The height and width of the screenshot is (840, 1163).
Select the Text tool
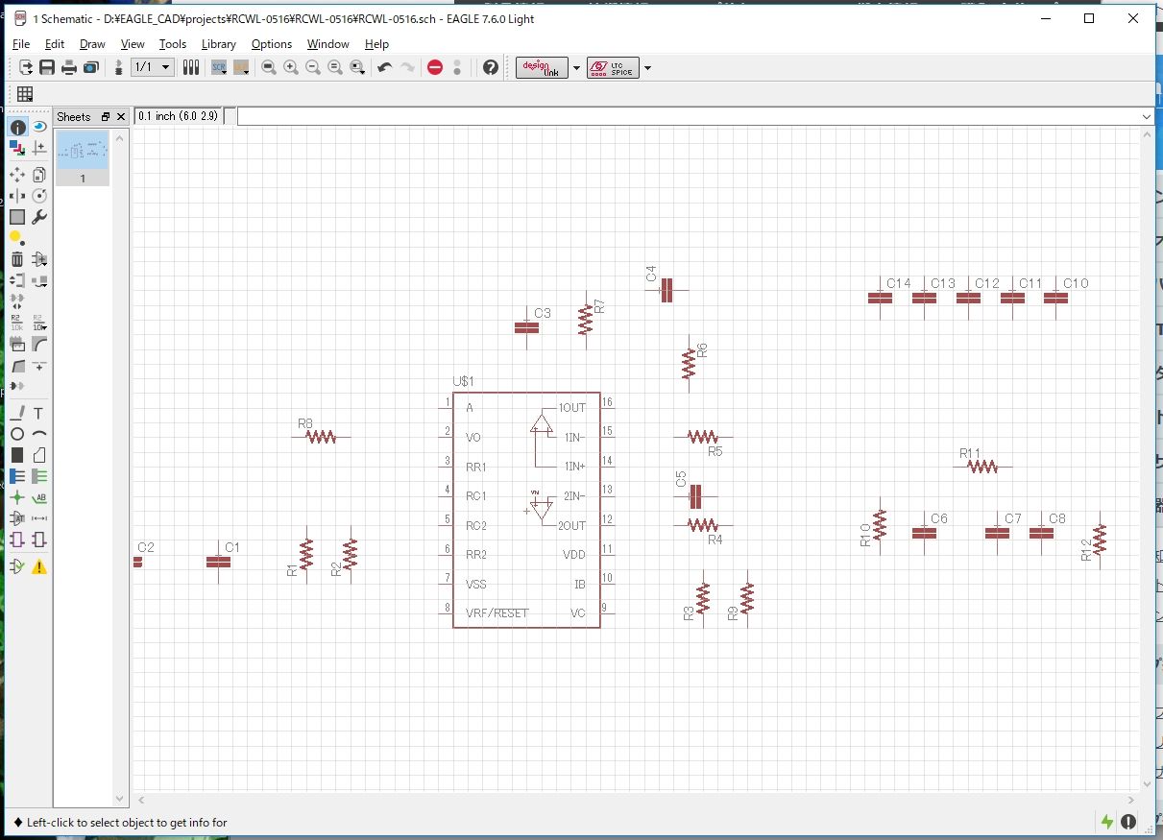click(x=39, y=413)
